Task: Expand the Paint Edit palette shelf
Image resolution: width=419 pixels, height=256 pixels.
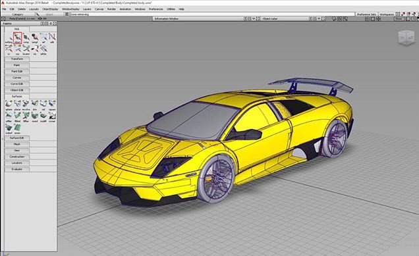Action: tap(17, 71)
